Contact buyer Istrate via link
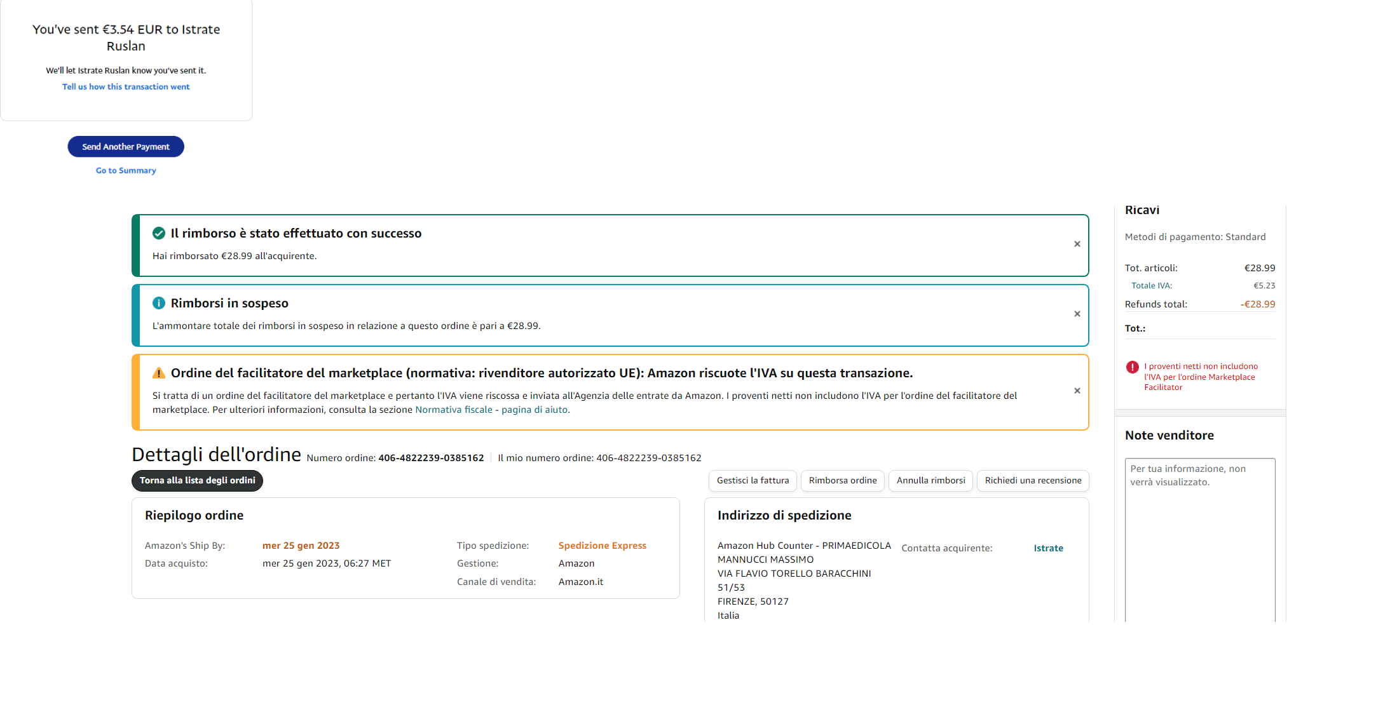 coord(1048,549)
